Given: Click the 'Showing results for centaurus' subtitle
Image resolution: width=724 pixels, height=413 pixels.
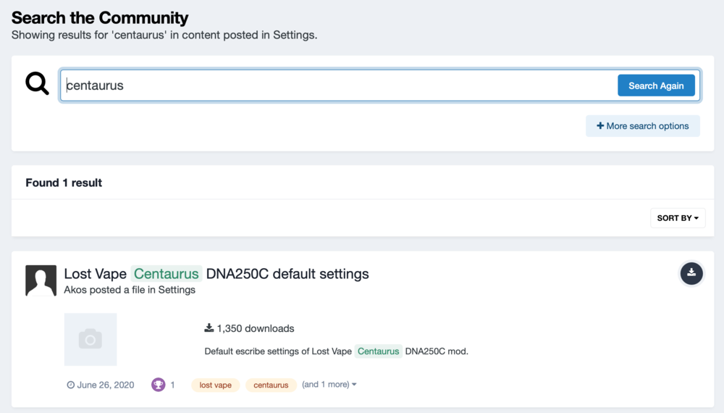Looking at the screenshot, I should [x=164, y=35].
